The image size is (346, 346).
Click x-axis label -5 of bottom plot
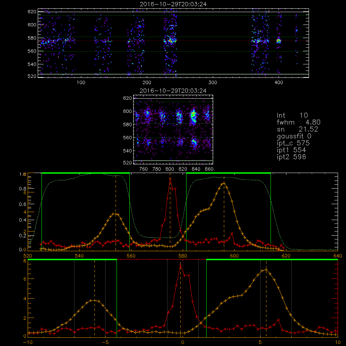105,343
